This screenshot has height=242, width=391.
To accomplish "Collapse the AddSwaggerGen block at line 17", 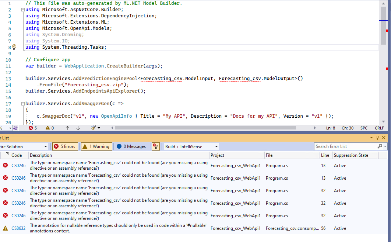I will (23, 104).
